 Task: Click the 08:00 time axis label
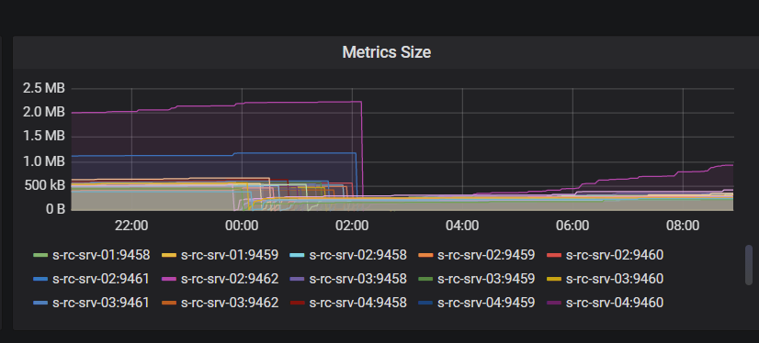(683, 225)
